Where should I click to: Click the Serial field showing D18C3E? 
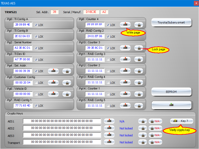coord(91,12)
